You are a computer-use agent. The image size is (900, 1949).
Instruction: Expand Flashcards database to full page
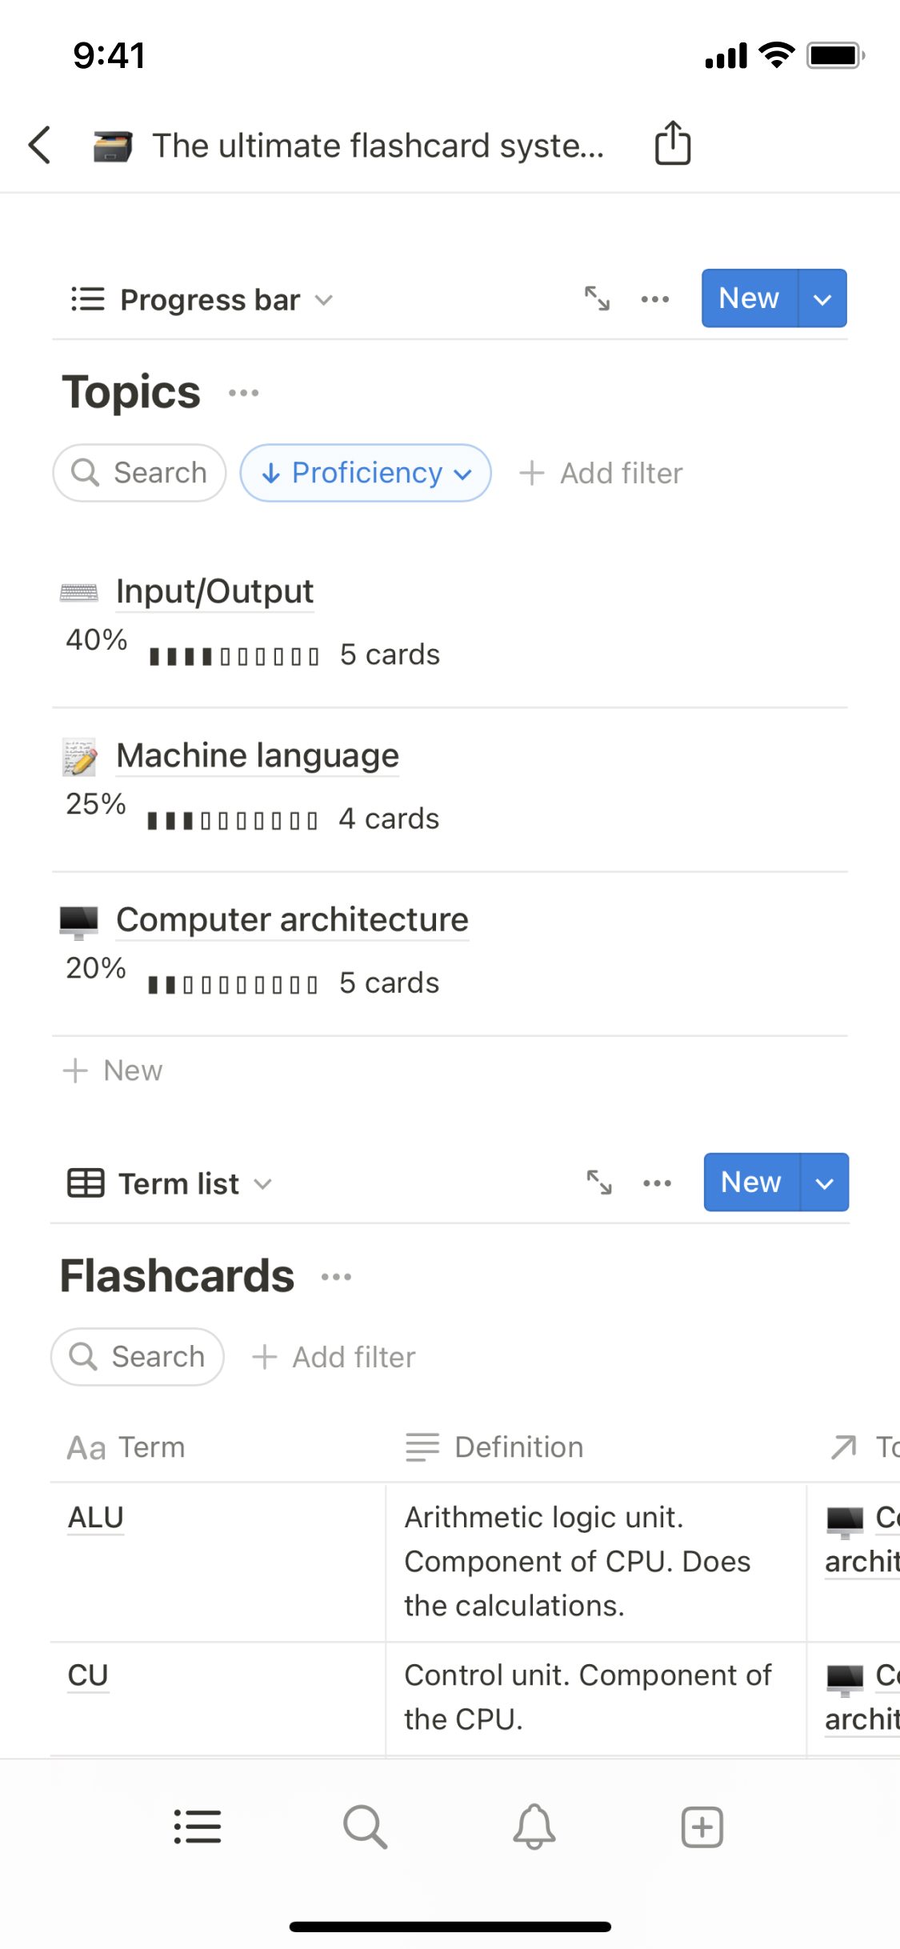pos(599,1183)
